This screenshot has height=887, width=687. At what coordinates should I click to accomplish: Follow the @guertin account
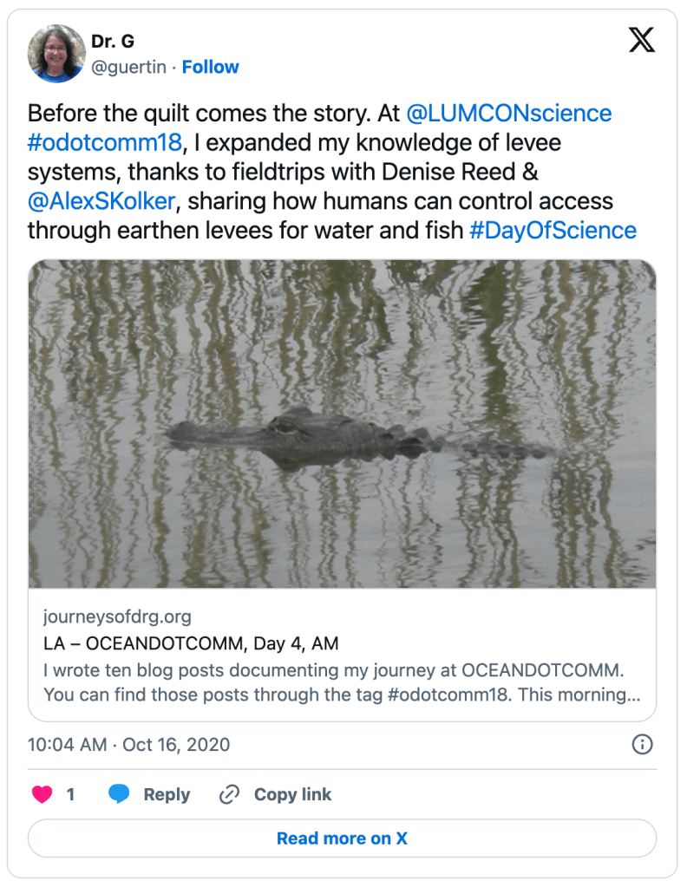pyautogui.click(x=211, y=67)
